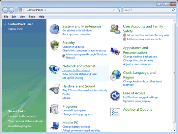Open the Ease of Access icon
Image resolution: width=178 pixels, height=134 pixels.
(x=115, y=96)
